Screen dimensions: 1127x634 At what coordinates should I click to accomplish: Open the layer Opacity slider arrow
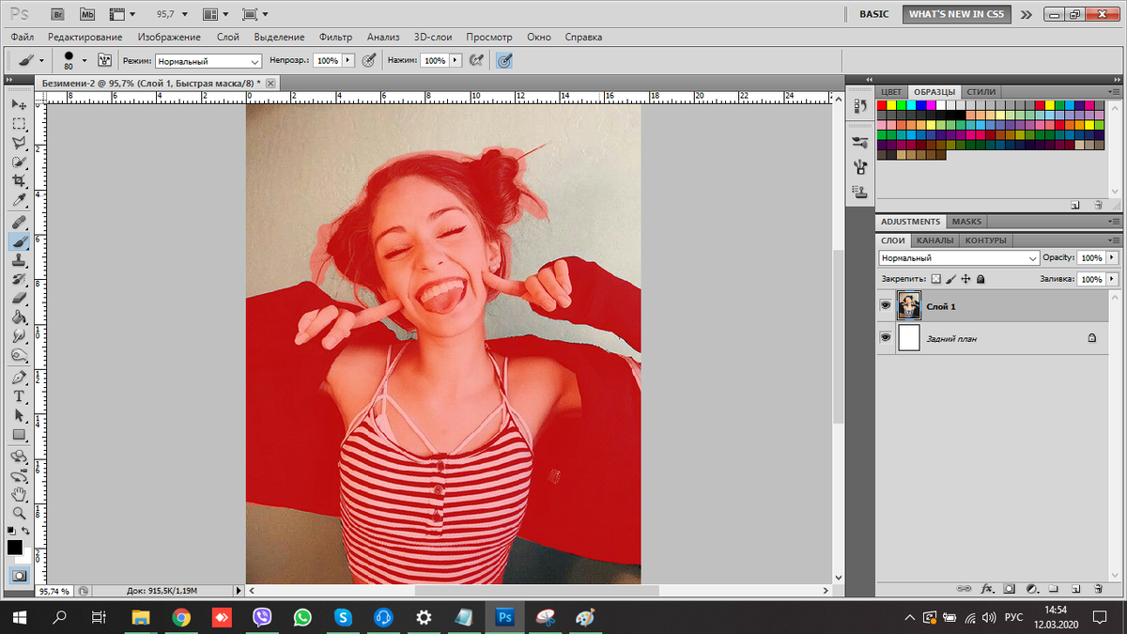[1113, 257]
